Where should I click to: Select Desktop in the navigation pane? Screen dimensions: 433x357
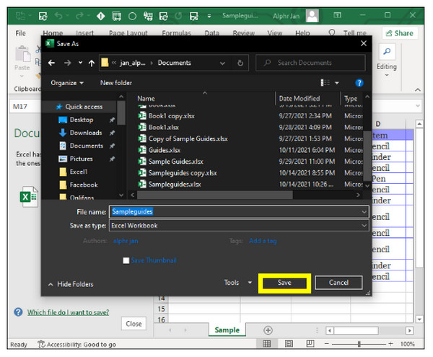point(81,120)
